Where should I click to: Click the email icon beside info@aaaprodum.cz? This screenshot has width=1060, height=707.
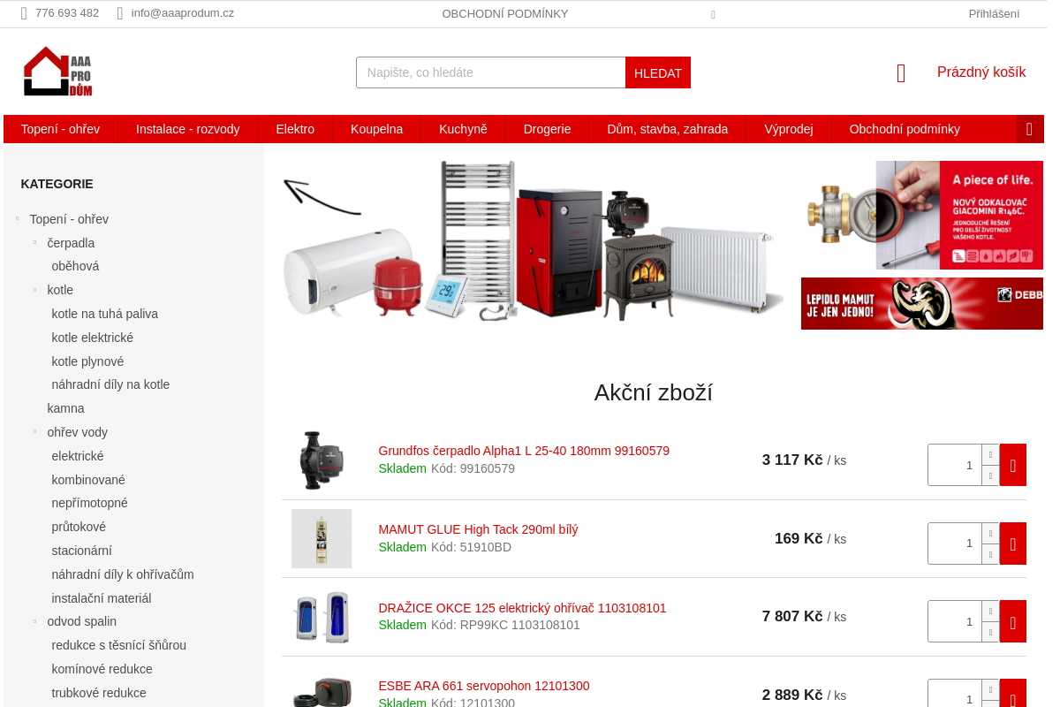click(120, 13)
